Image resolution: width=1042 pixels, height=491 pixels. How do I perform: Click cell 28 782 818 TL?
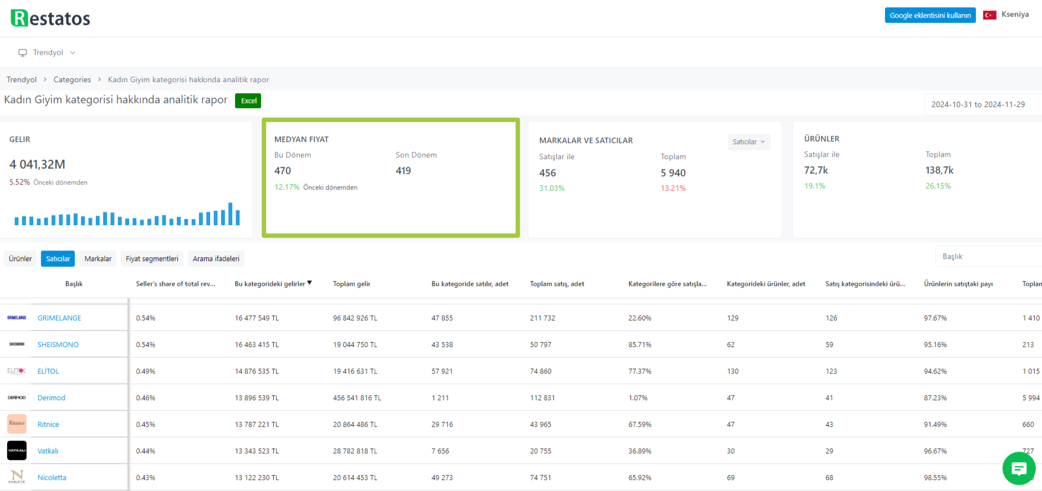[x=355, y=451]
